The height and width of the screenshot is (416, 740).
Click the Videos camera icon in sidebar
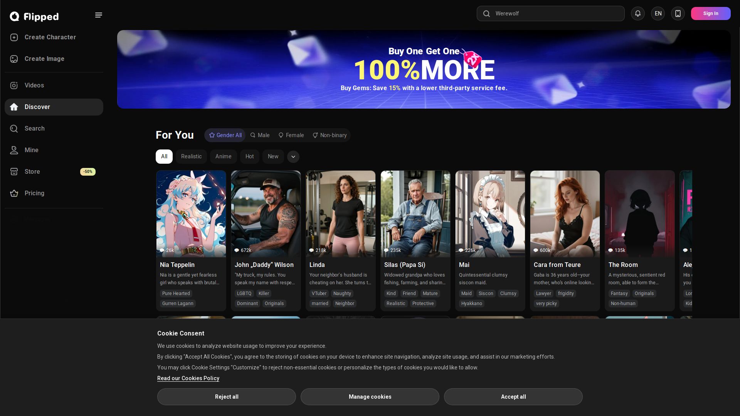click(x=14, y=86)
